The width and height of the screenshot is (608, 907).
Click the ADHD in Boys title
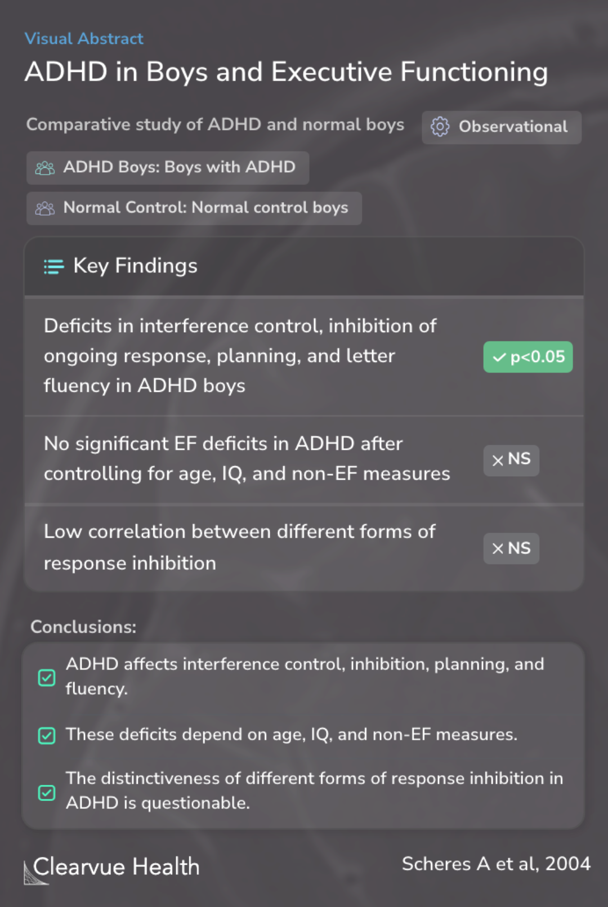coord(286,72)
